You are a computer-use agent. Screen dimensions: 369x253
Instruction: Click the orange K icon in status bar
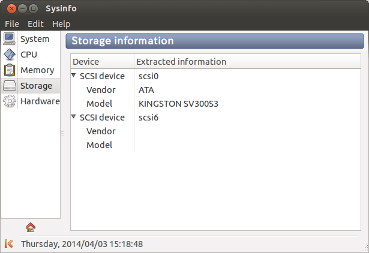(9, 244)
